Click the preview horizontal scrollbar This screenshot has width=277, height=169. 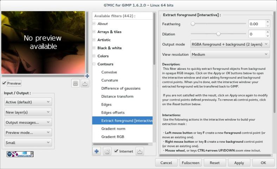(43, 76)
